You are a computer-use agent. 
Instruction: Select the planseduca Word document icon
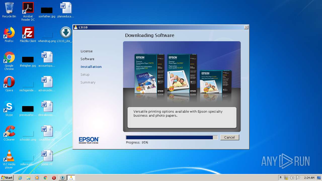66,10
